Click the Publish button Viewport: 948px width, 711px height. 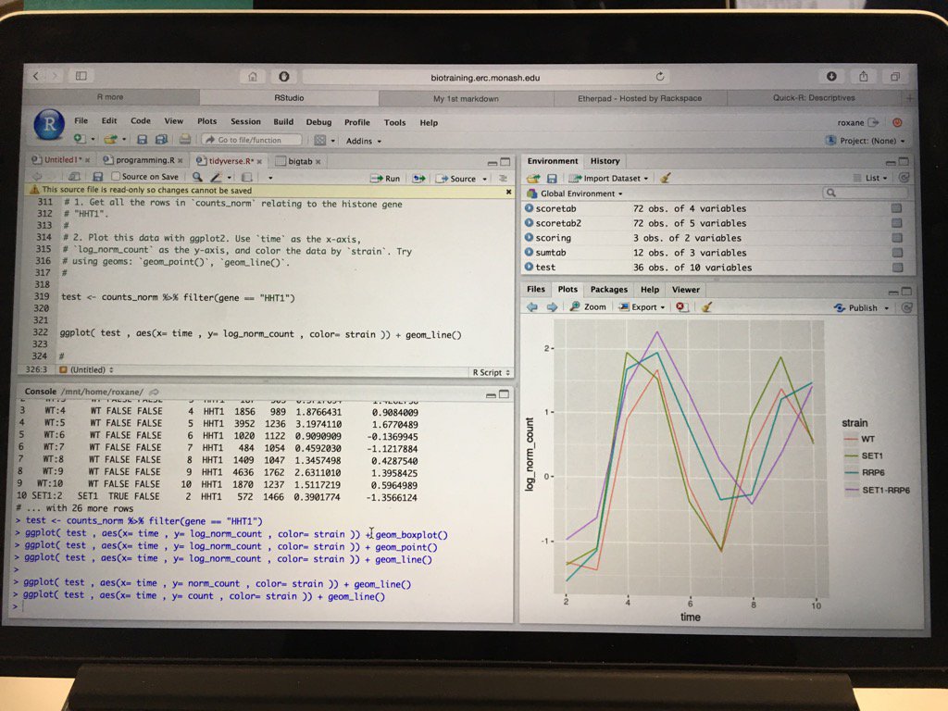click(x=856, y=307)
